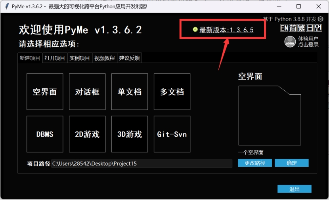Switch language to EN
The image size is (329, 200).
(x=284, y=28)
